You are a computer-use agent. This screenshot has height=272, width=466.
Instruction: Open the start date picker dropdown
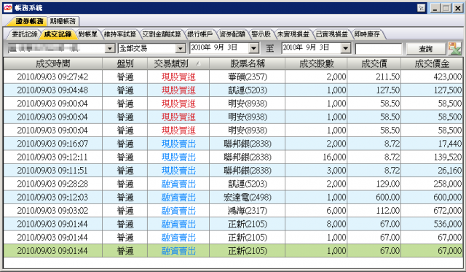click(253, 48)
